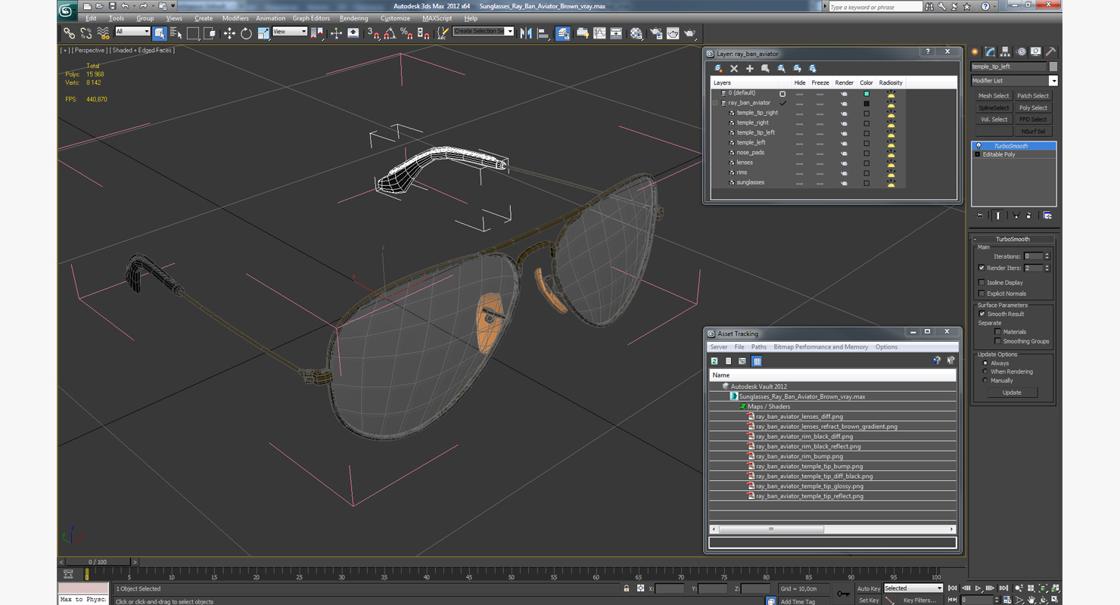Enable Separate by Smoothing Groups checkbox
The image size is (1120, 605).
(997, 341)
